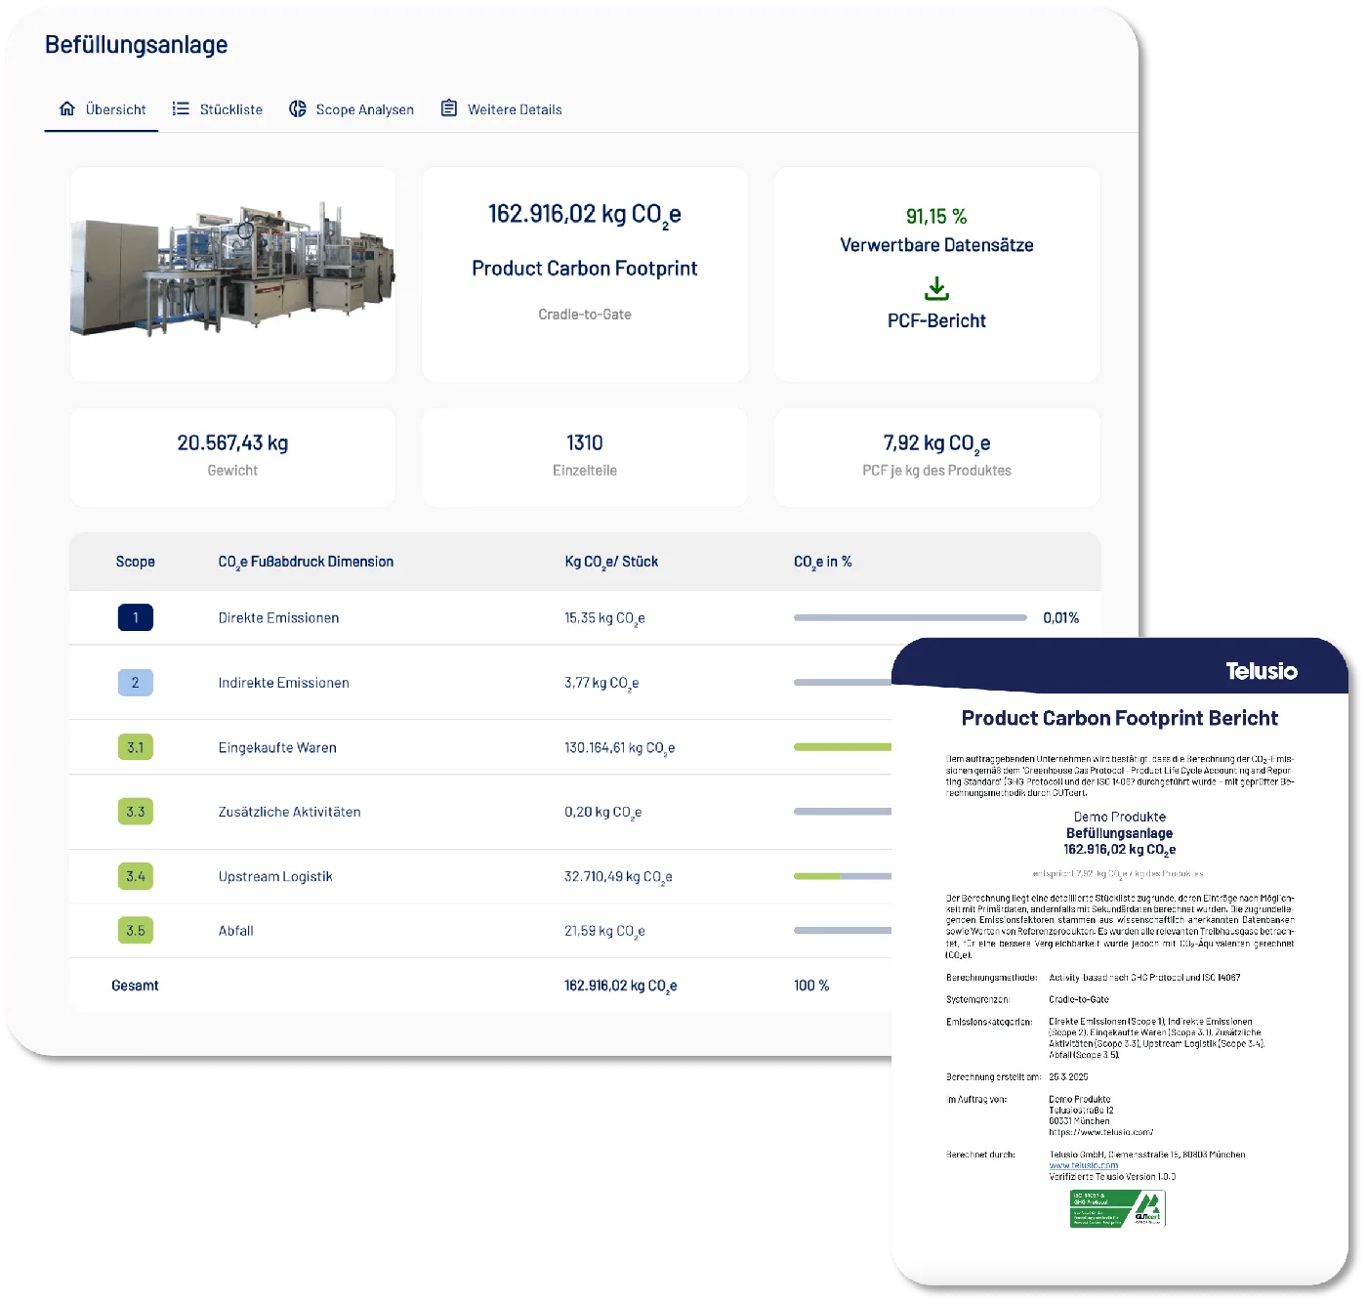Select the Indirekte Emissionen row label
This screenshot has height=1303, width=1367.
[283, 683]
